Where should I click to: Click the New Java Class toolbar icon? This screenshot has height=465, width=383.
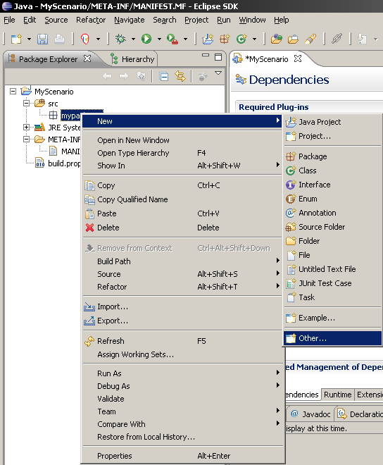pyautogui.click(x=241, y=39)
